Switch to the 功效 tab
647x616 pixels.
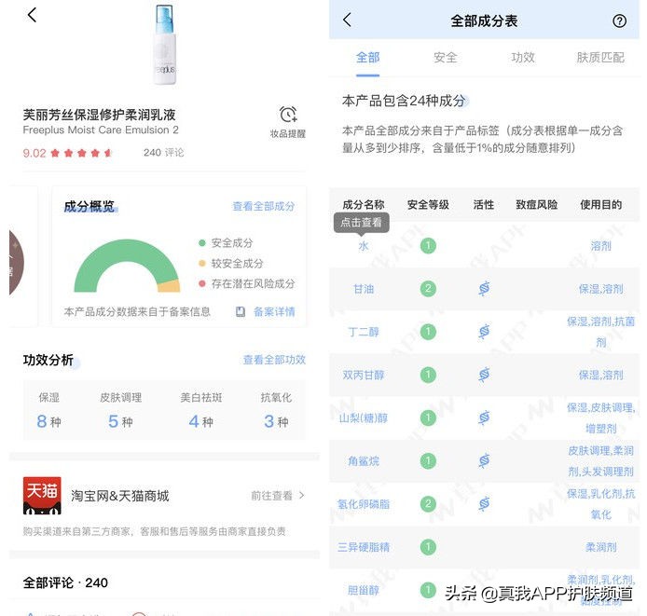tap(523, 58)
